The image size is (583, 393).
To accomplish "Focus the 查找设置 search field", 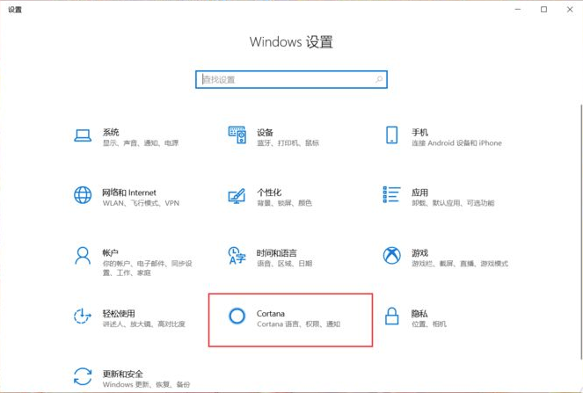I will coord(291,79).
